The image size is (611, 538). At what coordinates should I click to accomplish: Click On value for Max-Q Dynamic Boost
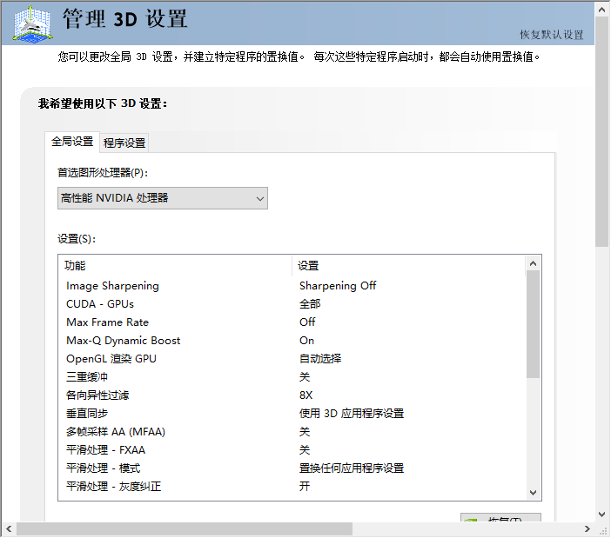[306, 341]
